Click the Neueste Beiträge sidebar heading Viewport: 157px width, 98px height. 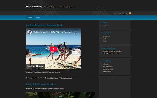[x=109, y=48]
